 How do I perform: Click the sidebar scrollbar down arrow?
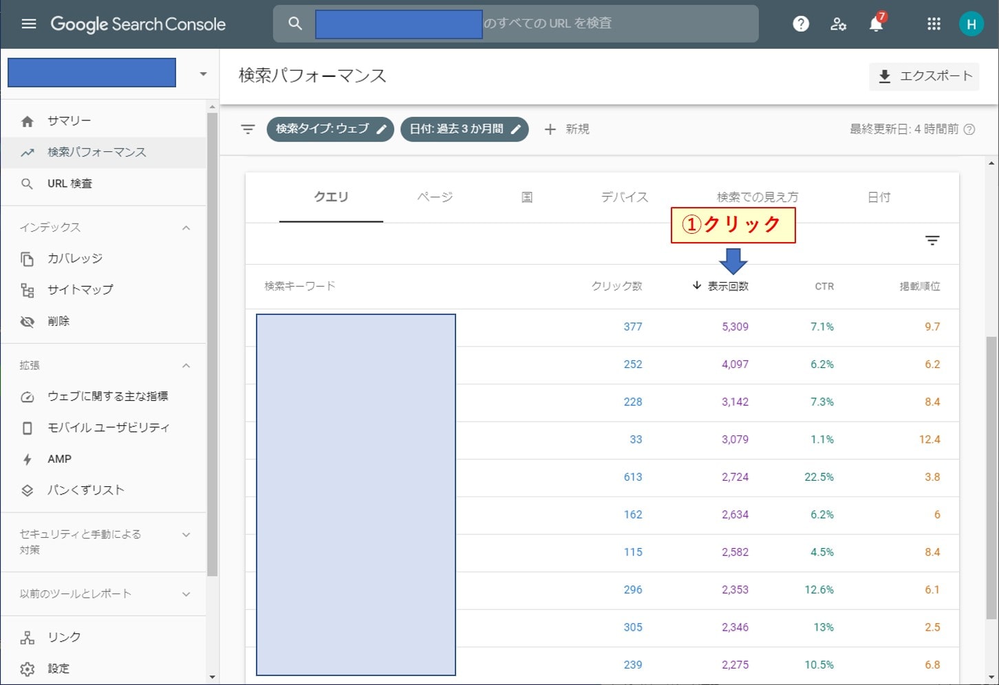tap(212, 677)
